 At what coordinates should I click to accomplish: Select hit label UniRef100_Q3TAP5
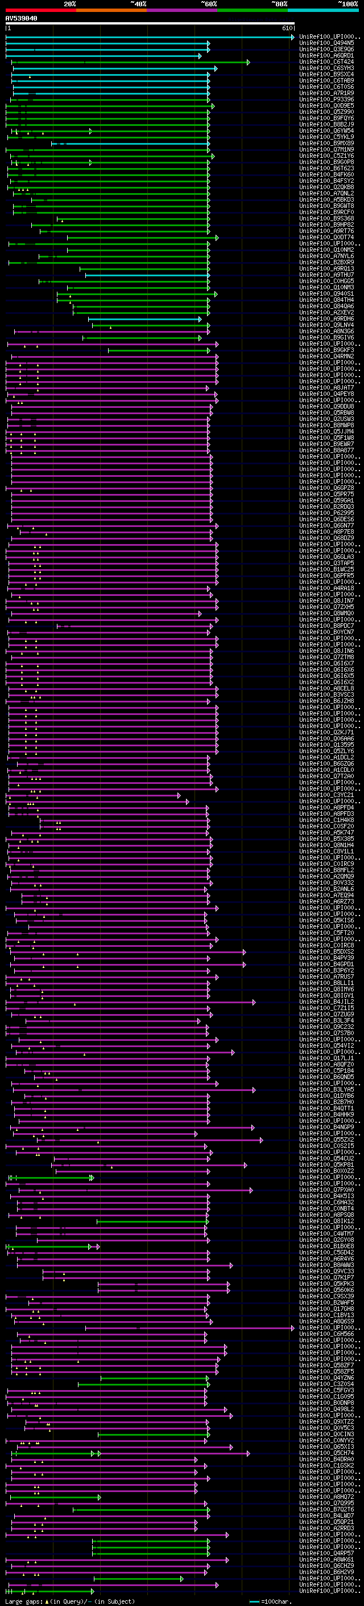click(x=326, y=563)
